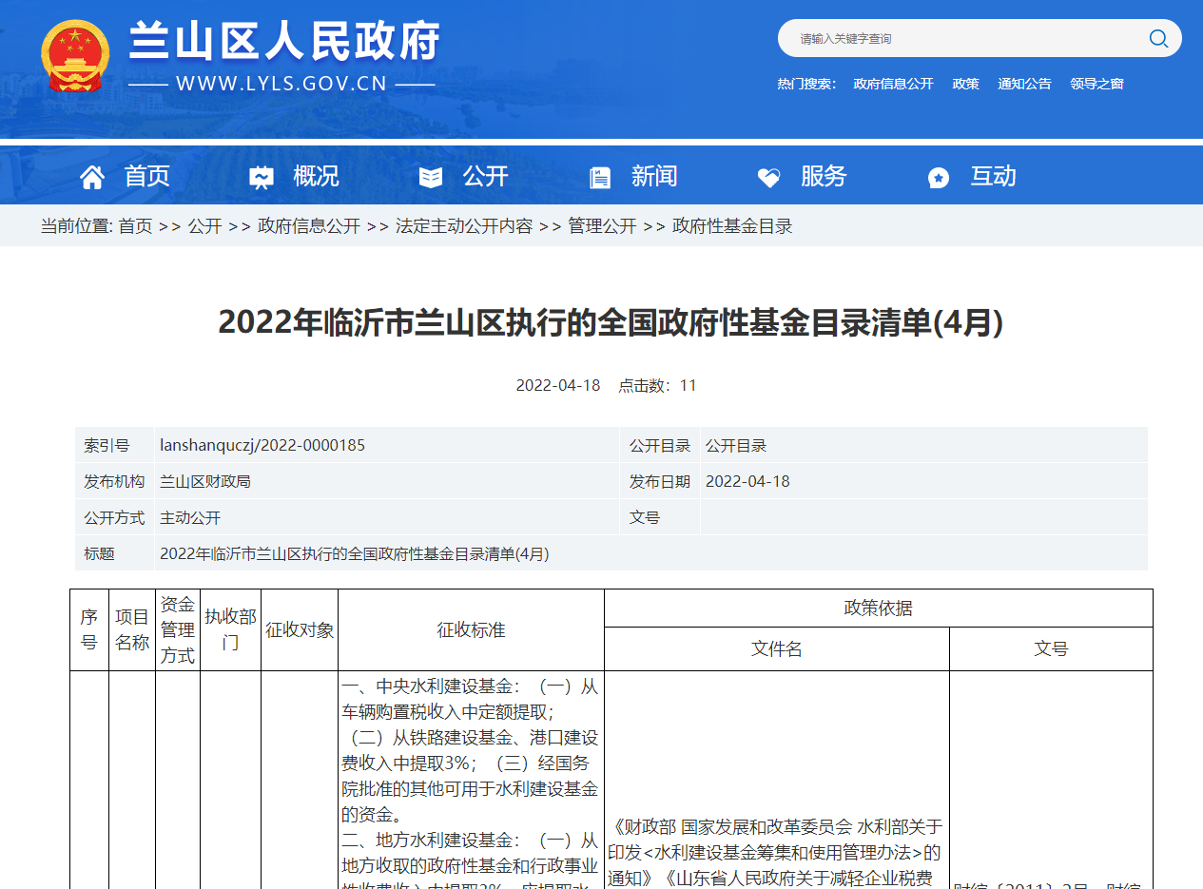Click hot search link 通知公告
The width and height of the screenshot is (1203, 889).
click(x=1024, y=84)
